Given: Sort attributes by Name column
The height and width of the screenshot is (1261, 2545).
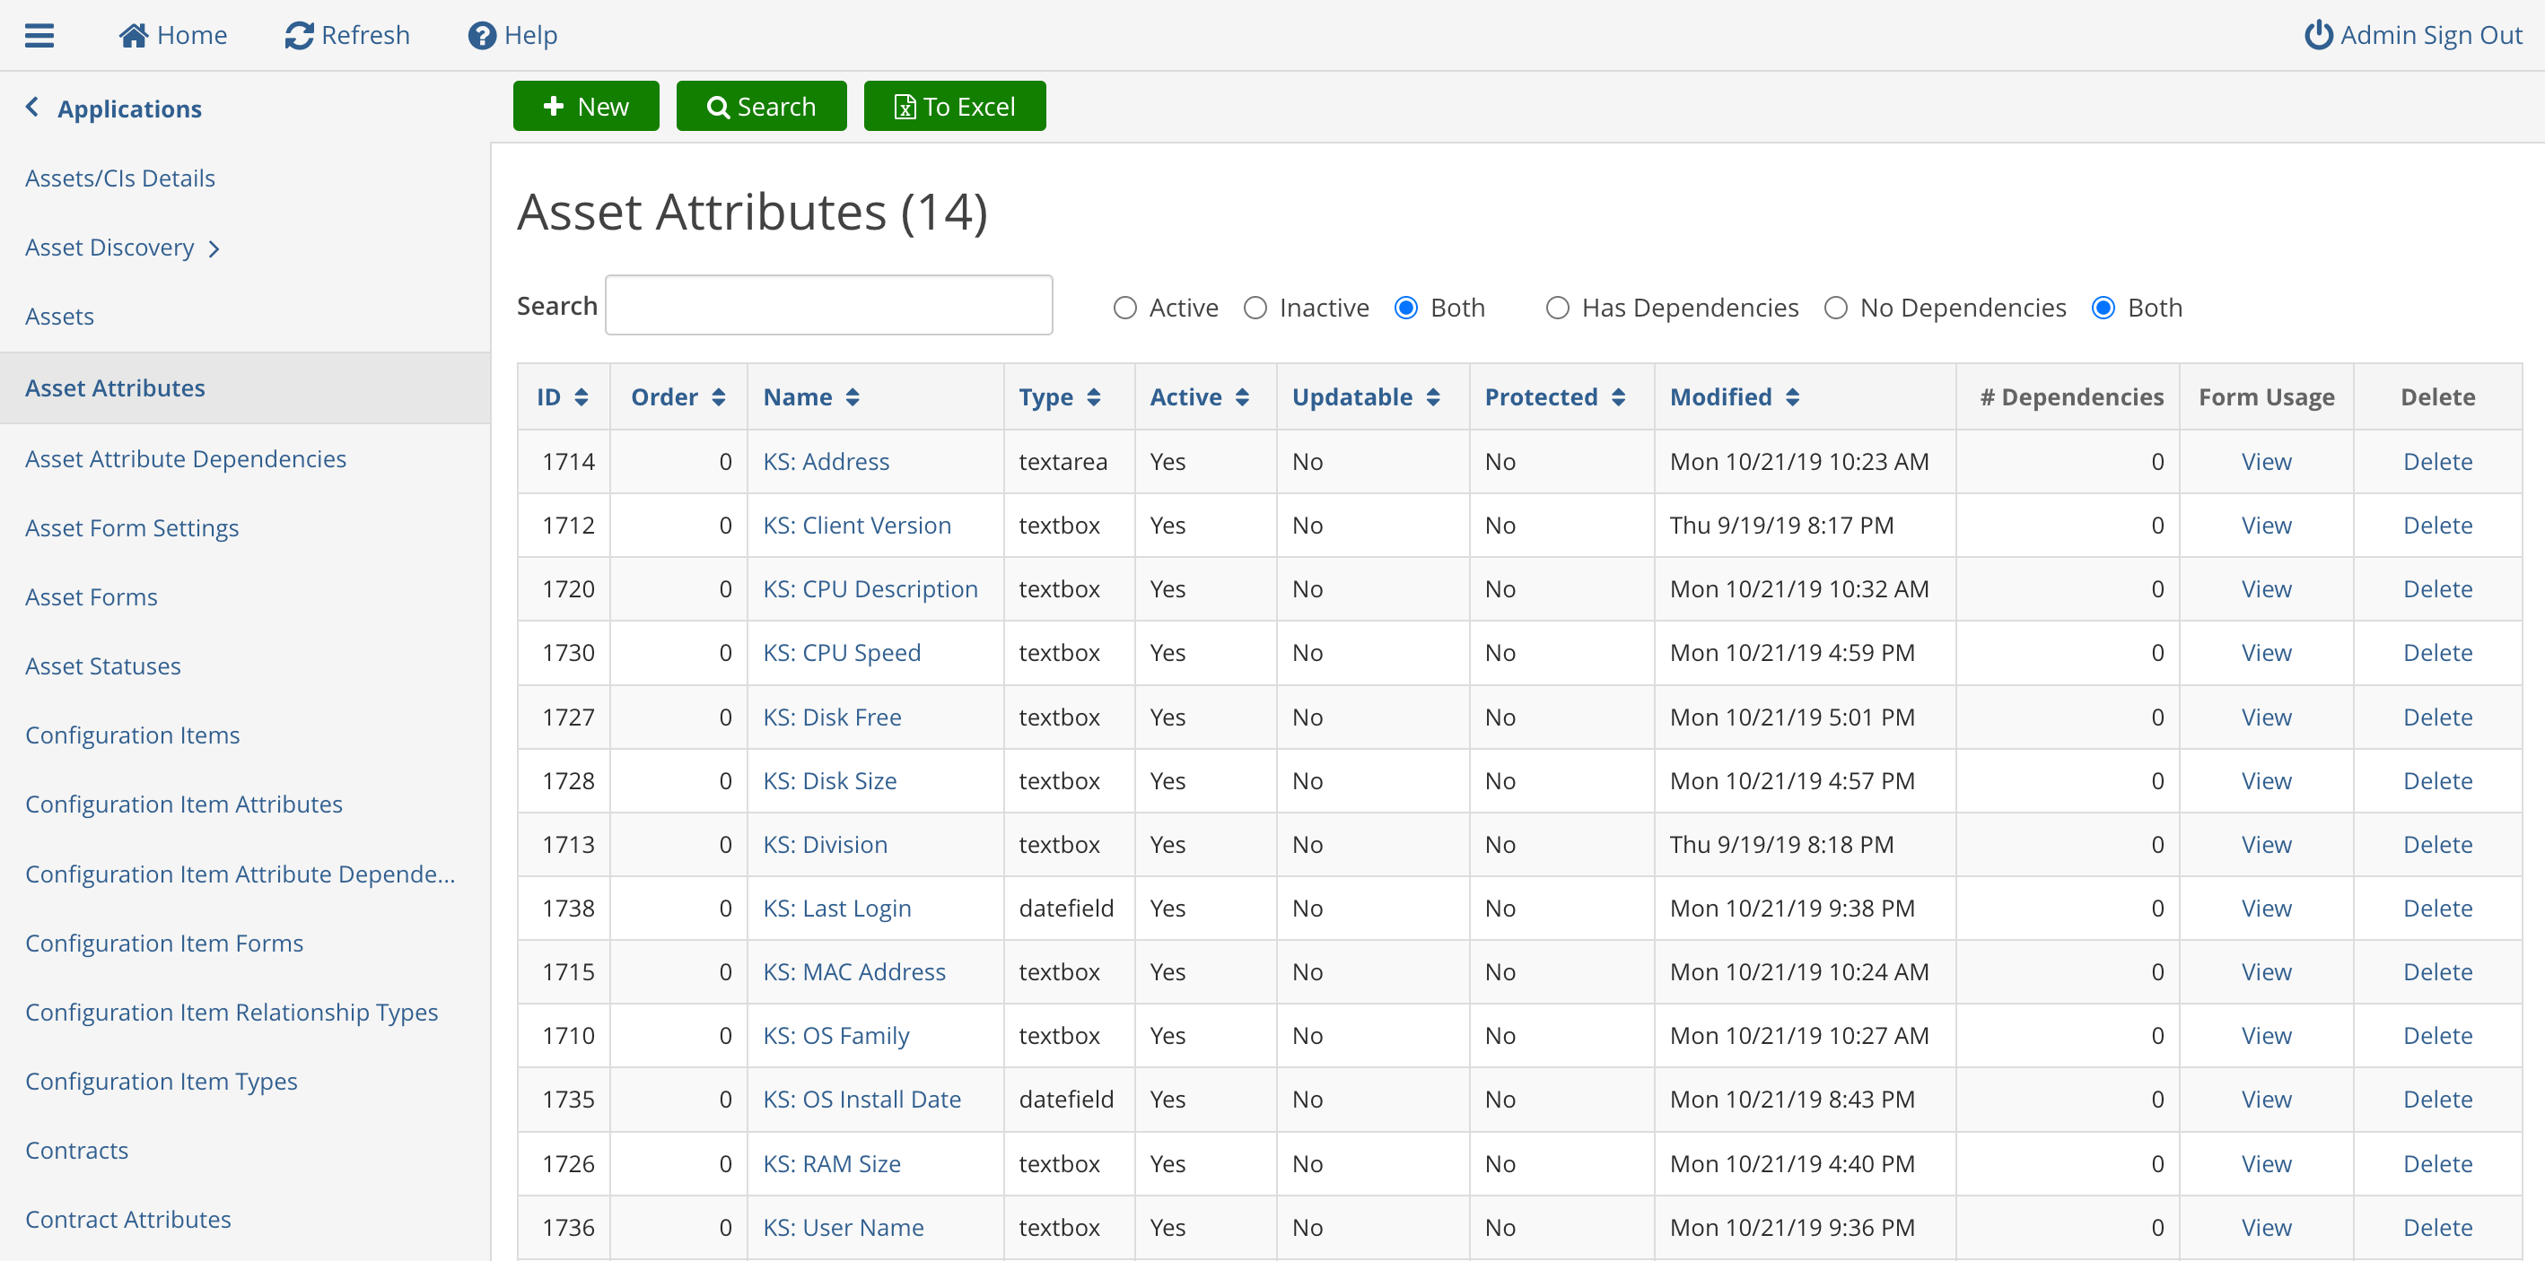Looking at the screenshot, I should [807, 396].
